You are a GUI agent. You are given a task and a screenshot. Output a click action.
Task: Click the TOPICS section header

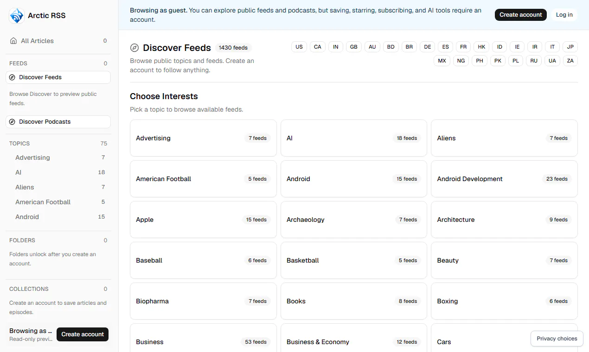tap(19, 144)
